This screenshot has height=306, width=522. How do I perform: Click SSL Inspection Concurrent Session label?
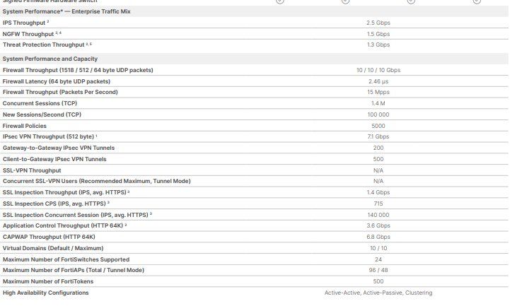[x=76, y=215]
